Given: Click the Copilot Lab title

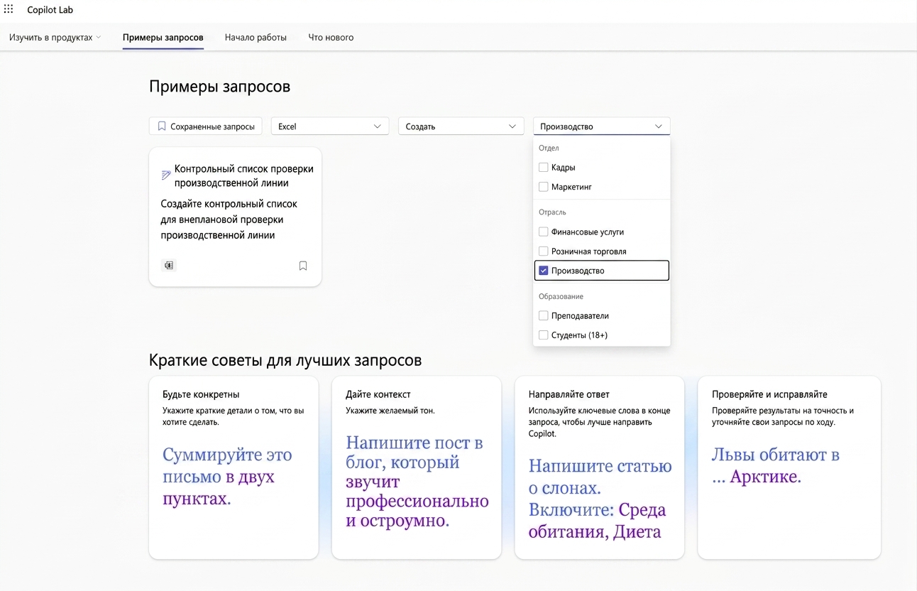Looking at the screenshot, I should pos(50,10).
